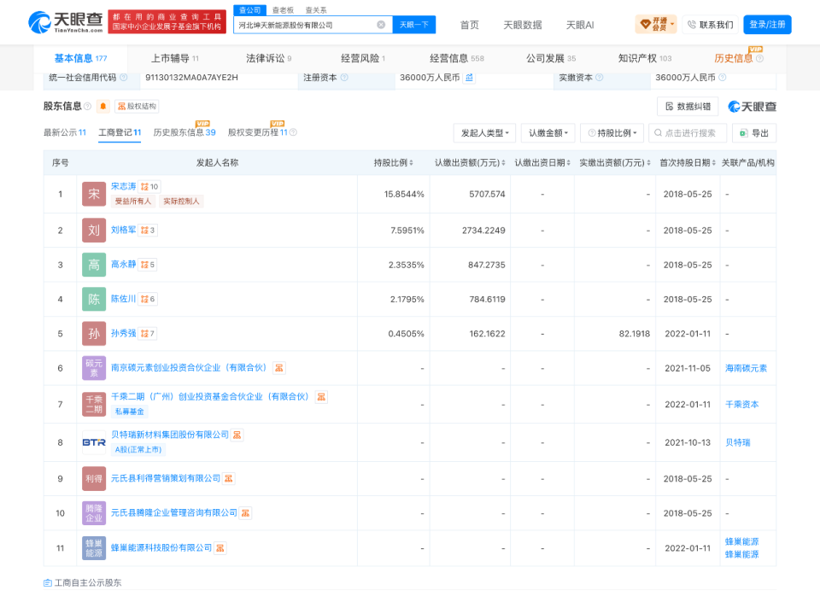The width and height of the screenshot is (820, 608).
Task: Click the equity icon with 6 beside 陈佐川
Action: (148, 299)
